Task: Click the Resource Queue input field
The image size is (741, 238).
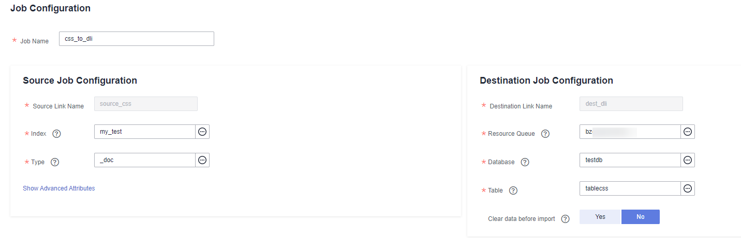Action: click(x=630, y=132)
